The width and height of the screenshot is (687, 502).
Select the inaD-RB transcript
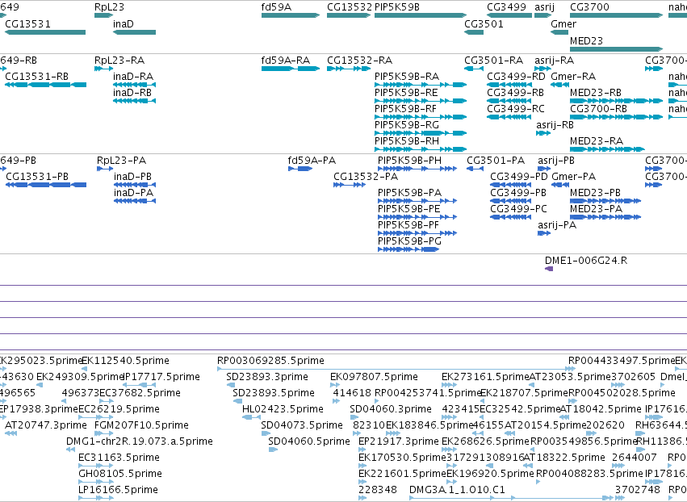(x=134, y=101)
